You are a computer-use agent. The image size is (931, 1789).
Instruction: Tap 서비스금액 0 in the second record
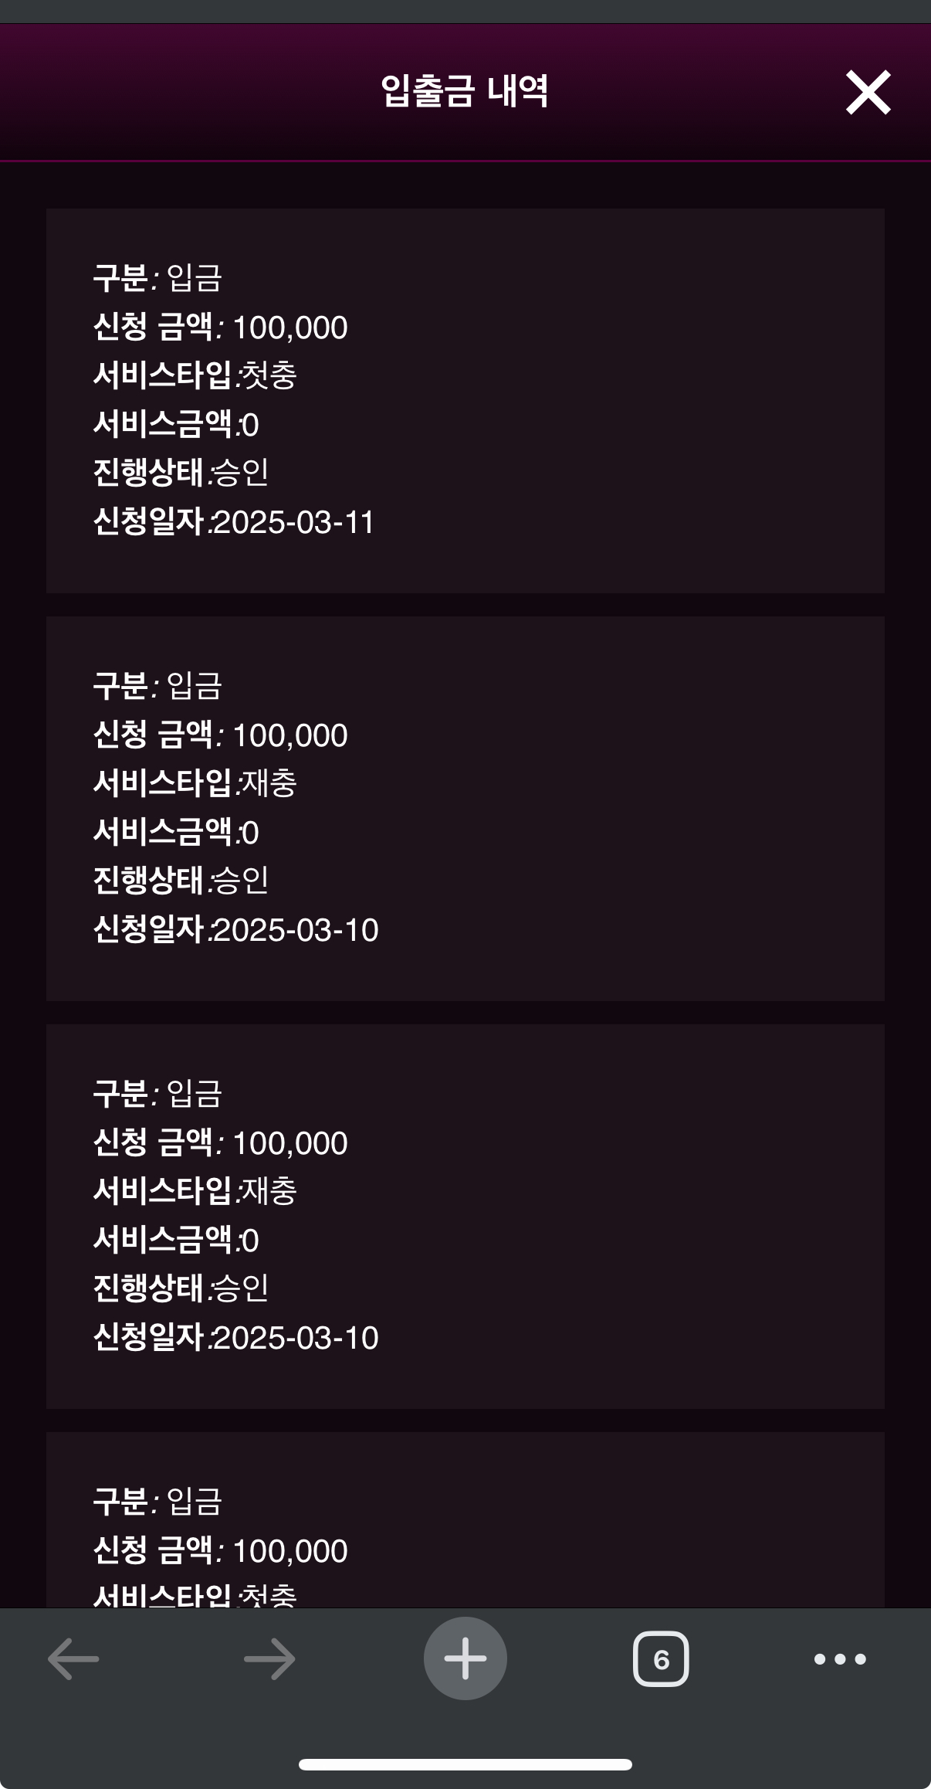coord(176,832)
